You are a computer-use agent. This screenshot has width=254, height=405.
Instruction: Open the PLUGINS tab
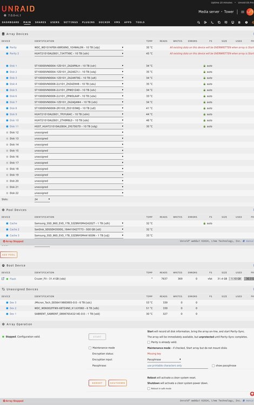pyautogui.click(x=89, y=22)
